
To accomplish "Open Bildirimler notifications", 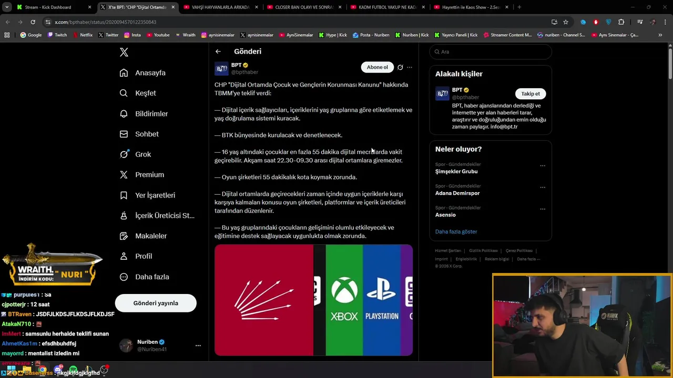I will click(x=144, y=113).
